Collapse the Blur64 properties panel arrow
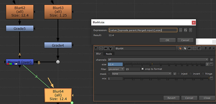Screen dimensions: 216x104 point(96,48)
